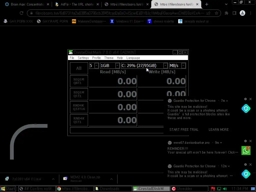Open settings gear on bottom Guardio notification

tap(245, 164)
